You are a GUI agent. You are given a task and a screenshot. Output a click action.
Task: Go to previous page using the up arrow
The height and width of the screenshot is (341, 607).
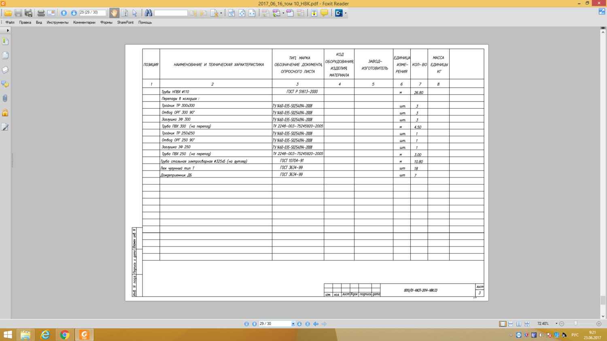pos(64,13)
